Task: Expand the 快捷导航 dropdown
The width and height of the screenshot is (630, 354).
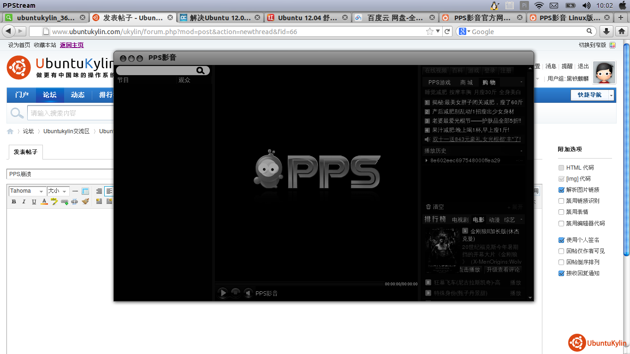Action: click(611, 95)
